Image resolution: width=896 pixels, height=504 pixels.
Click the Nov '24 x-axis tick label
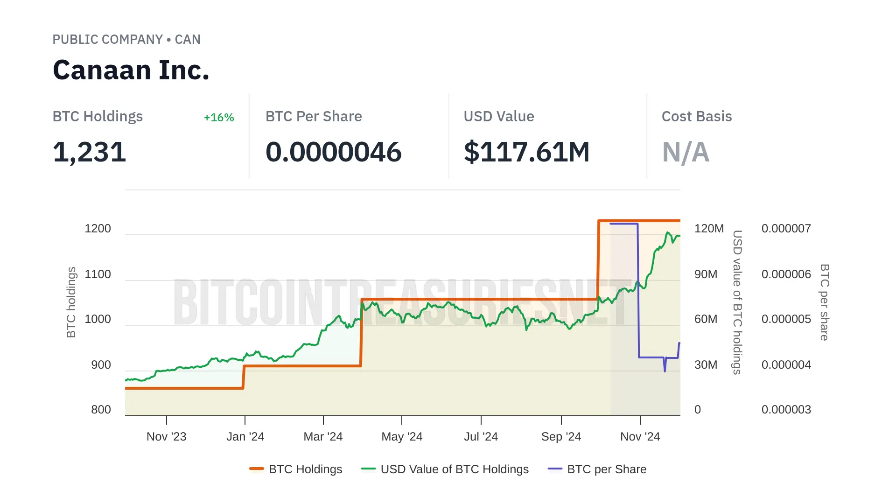click(x=640, y=436)
